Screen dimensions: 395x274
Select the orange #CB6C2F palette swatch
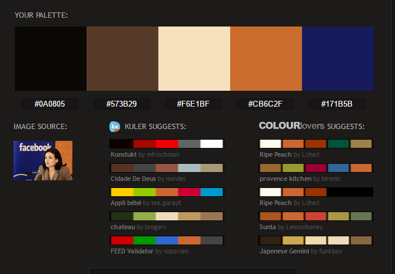265,58
